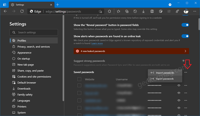Click the sidebar vertical scrollbar
Screen dimensions: 200x116
tap(63, 58)
